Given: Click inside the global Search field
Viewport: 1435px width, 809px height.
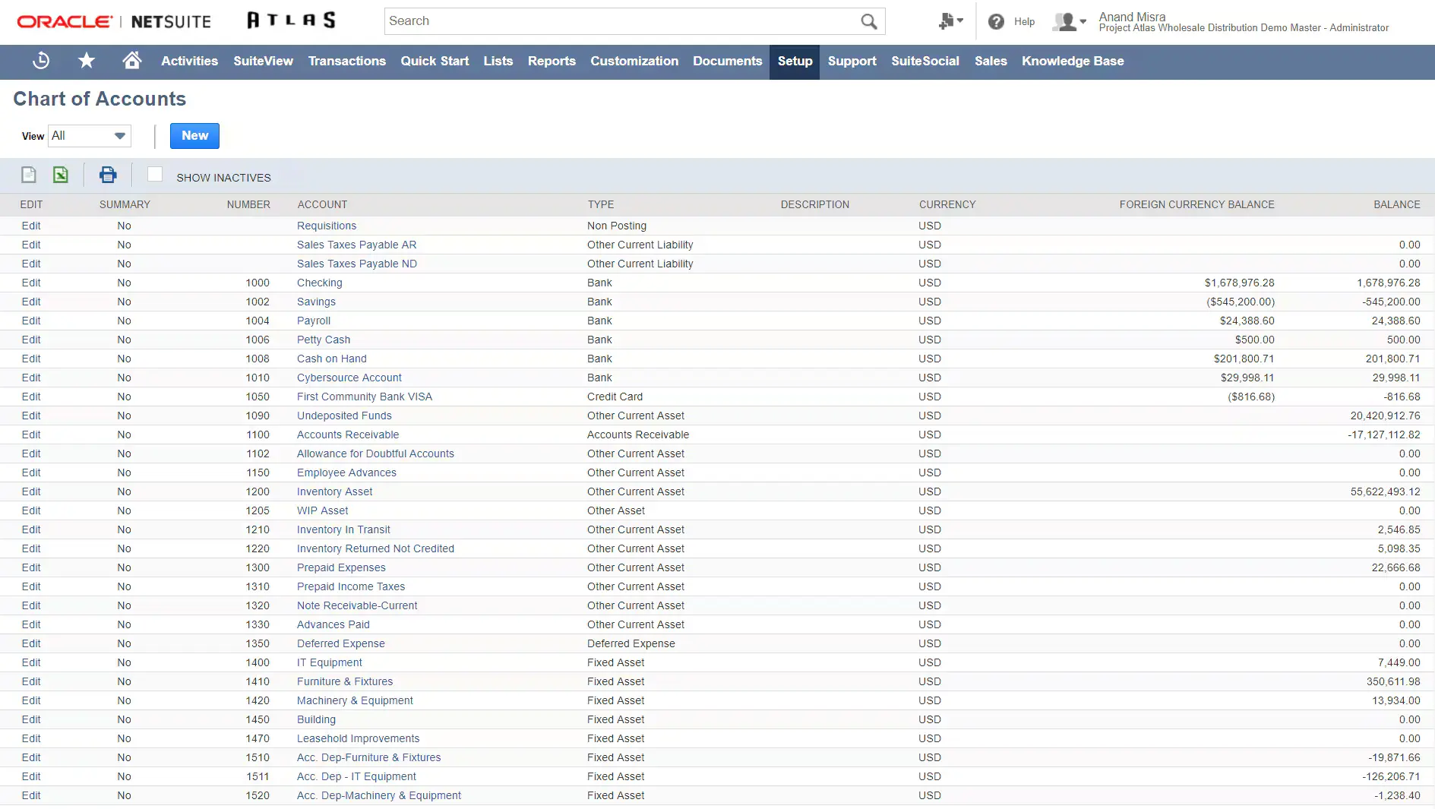Looking at the screenshot, I should click(608, 21).
